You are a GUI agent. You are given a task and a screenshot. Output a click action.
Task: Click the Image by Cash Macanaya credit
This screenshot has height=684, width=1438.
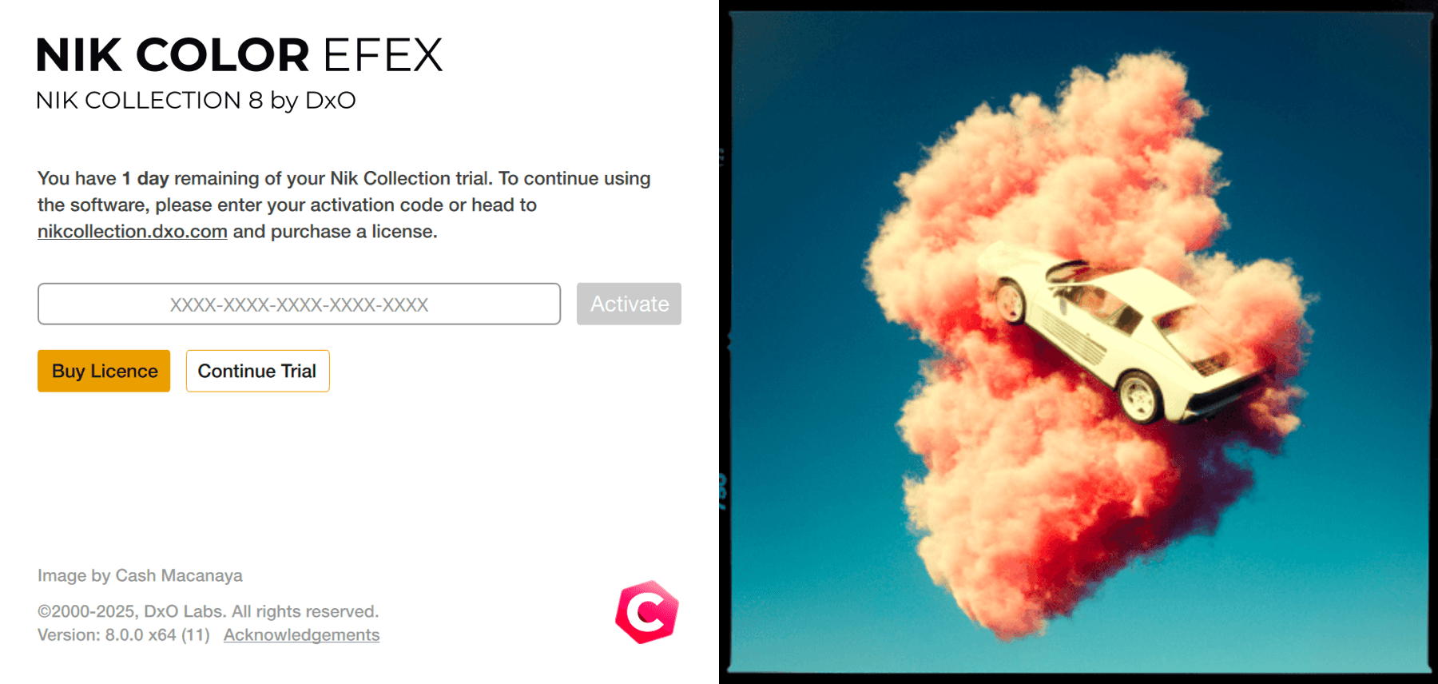(140, 575)
